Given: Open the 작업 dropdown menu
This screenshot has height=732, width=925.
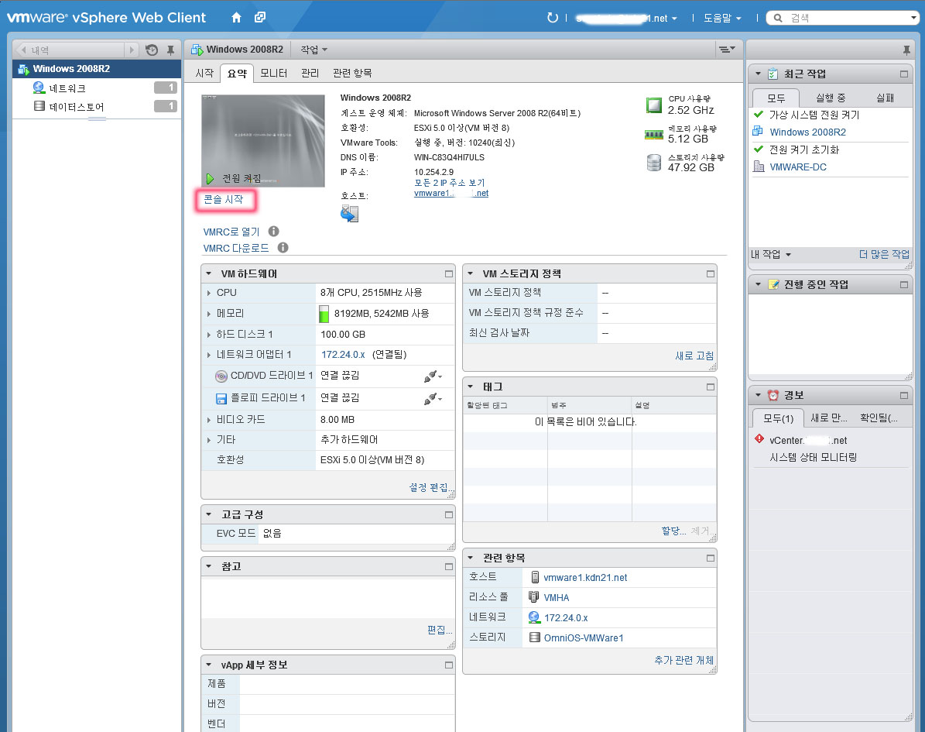Looking at the screenshot, I should (313, 50).
